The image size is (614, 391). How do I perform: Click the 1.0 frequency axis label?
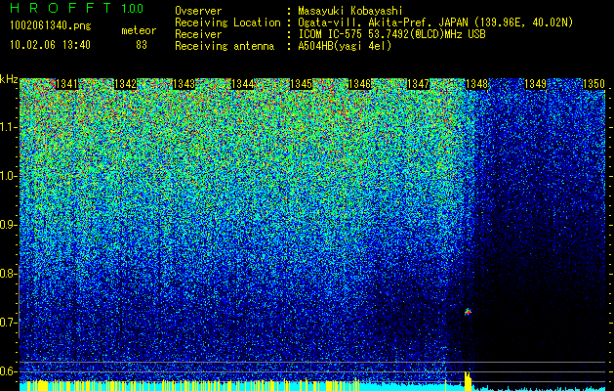(8, 176)
